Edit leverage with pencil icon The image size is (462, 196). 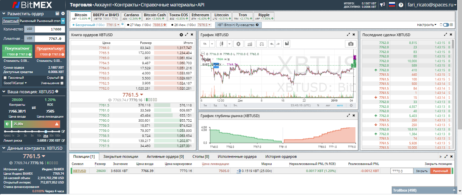(x=63, y=131)
